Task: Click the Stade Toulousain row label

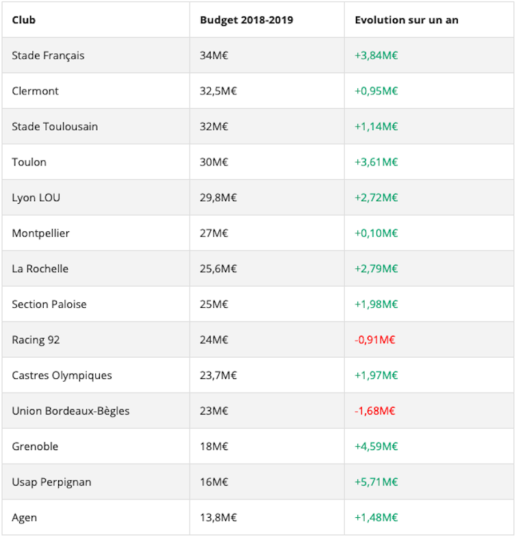Action: 55,127
